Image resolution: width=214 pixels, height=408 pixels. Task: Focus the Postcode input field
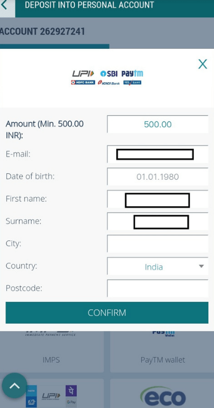[x=158, y=289]
